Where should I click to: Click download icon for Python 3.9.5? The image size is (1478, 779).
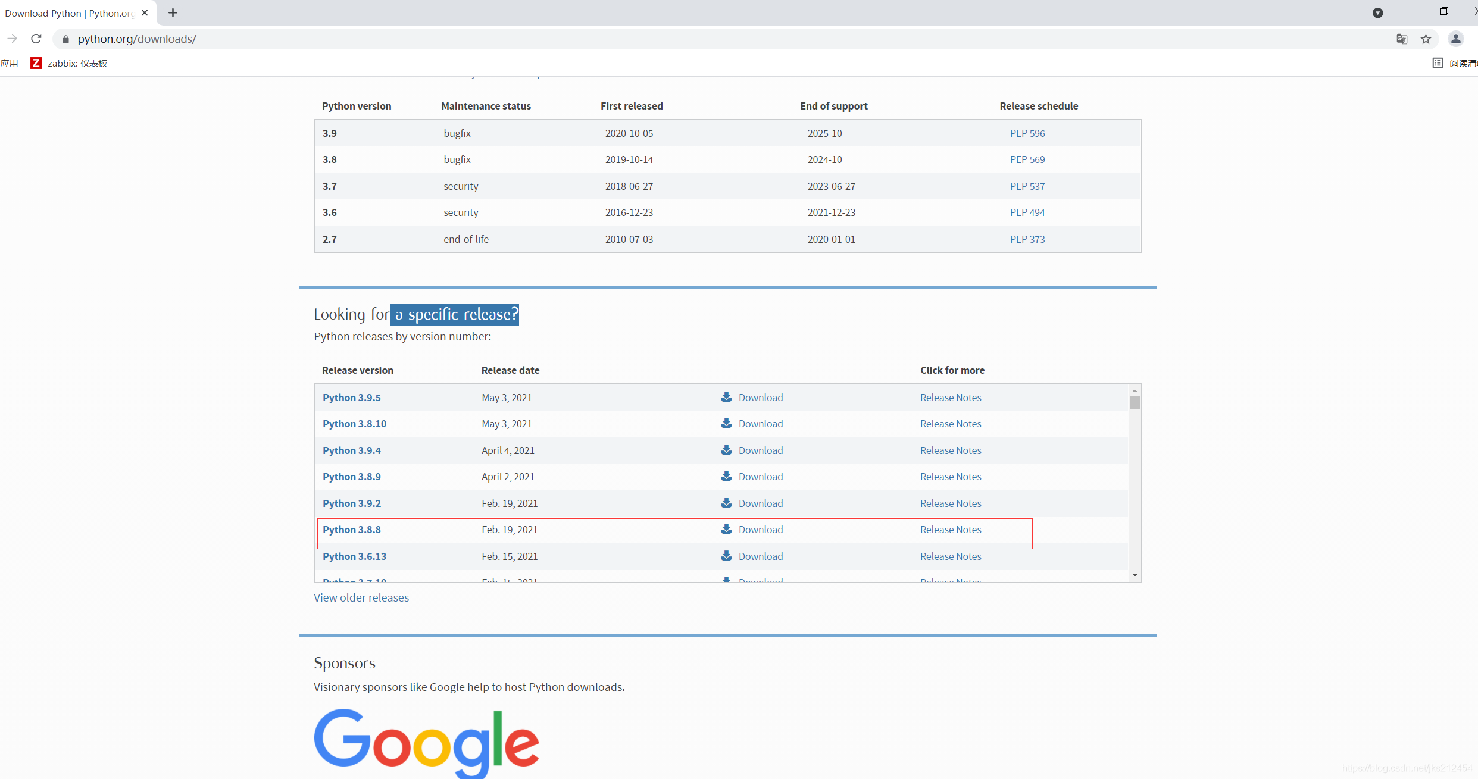pos(726,397)
